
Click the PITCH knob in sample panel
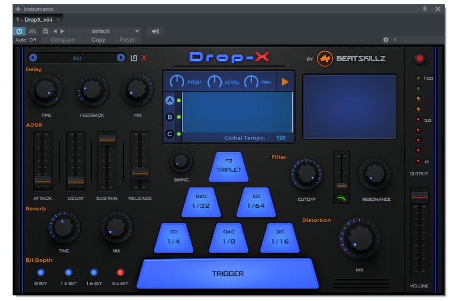[x=177, y=81]
